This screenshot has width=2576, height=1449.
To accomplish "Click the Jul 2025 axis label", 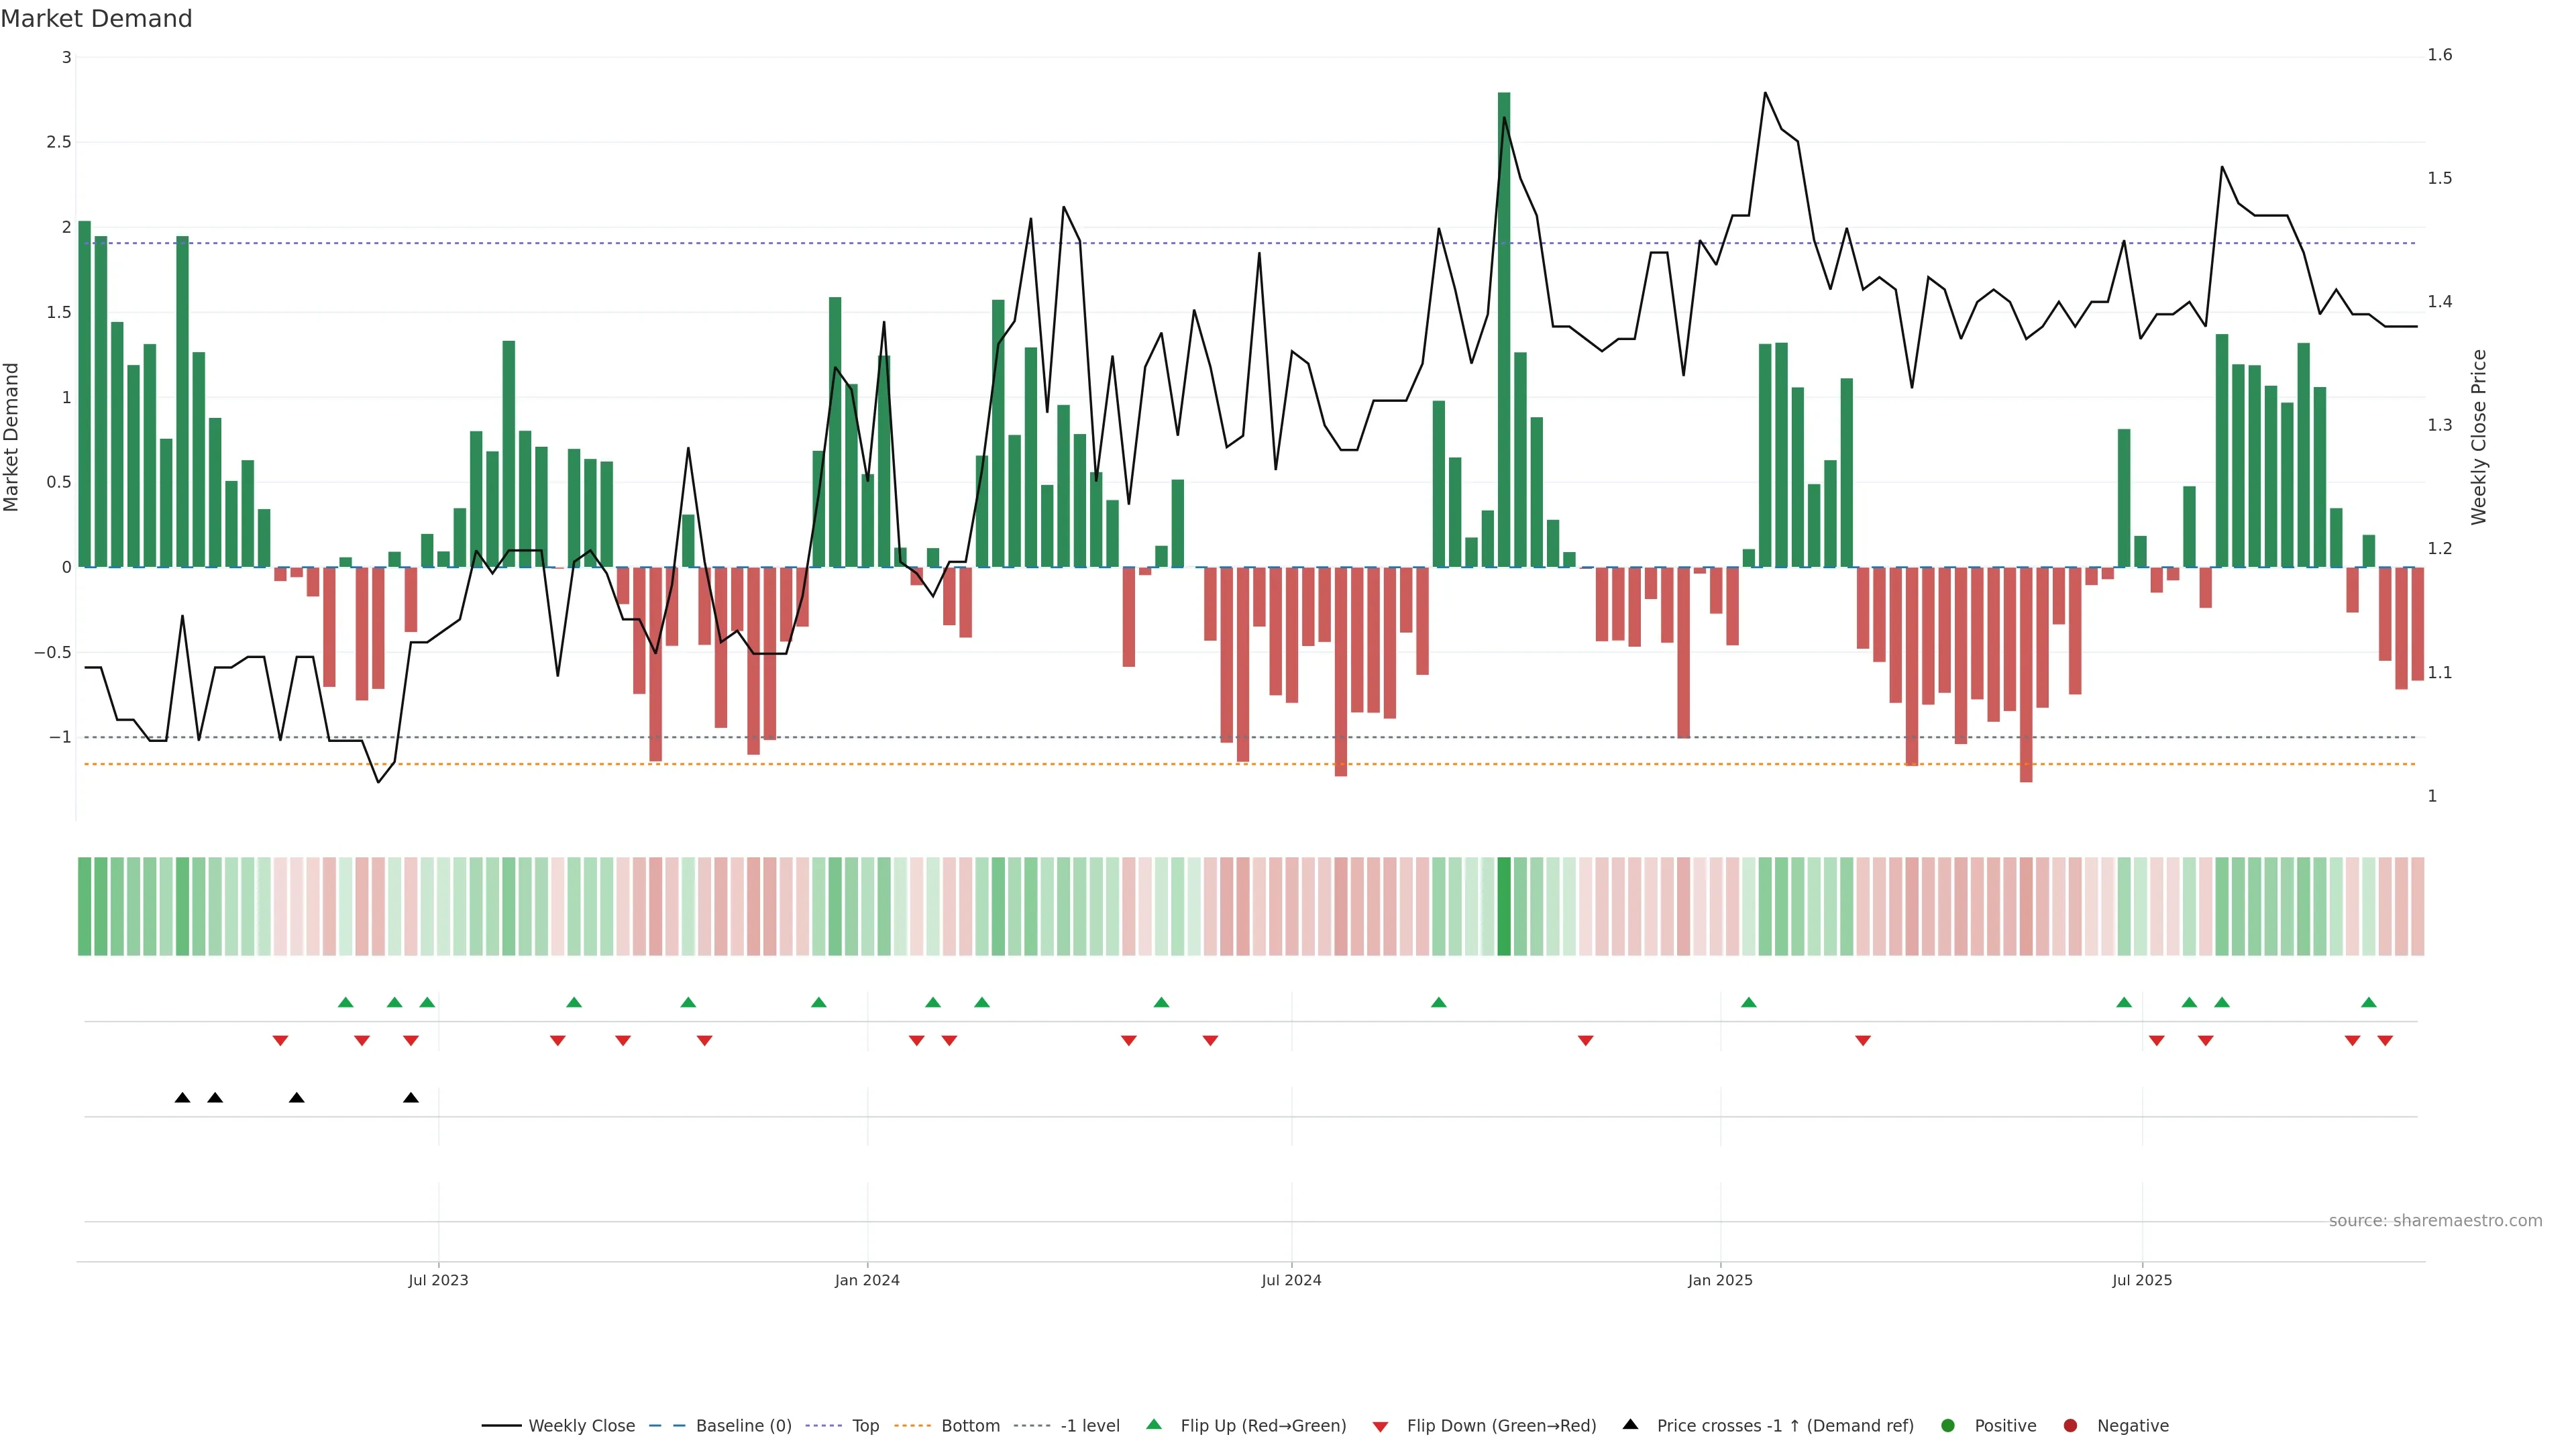I will (x=2142, y=1280).
